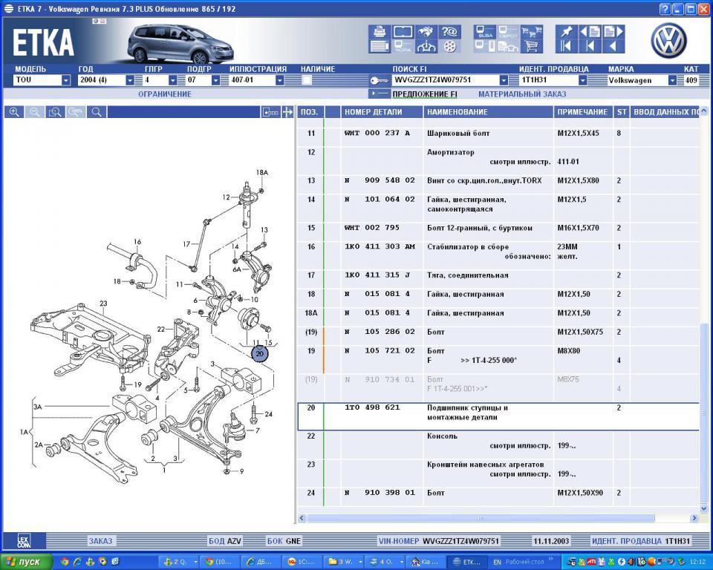Open the person info icon

coord(426,46)
